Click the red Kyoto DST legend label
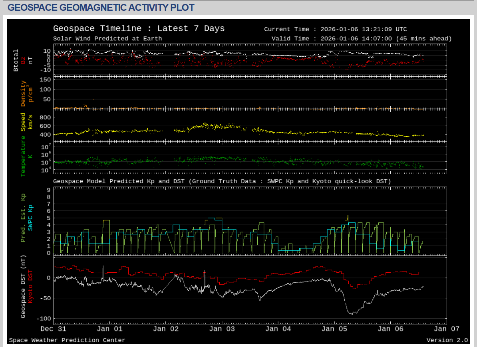Image resolution: width=477 pixels, height=347 pixels. (30, 286)
